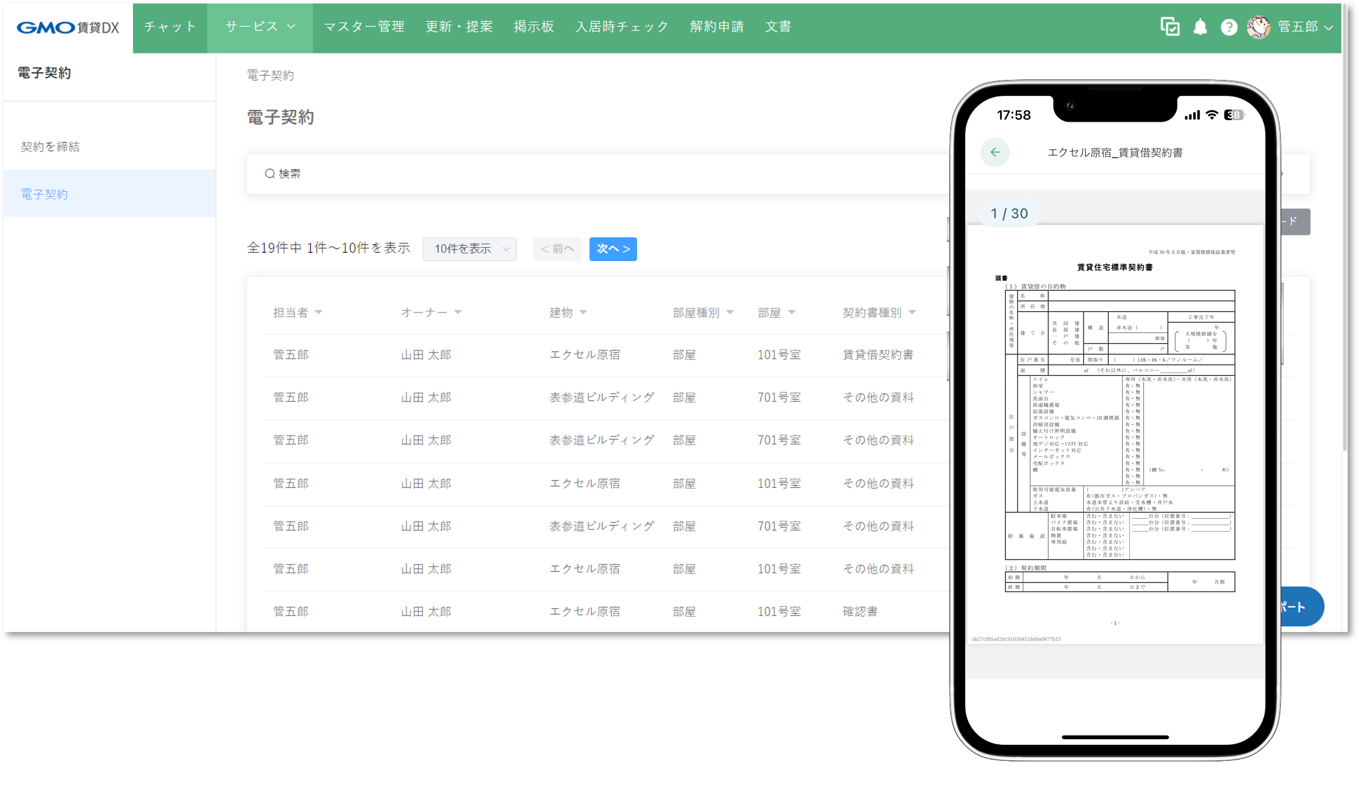Click the help question mark icon
This screenshot has height=796, width=1359.
coord(1229,27)
